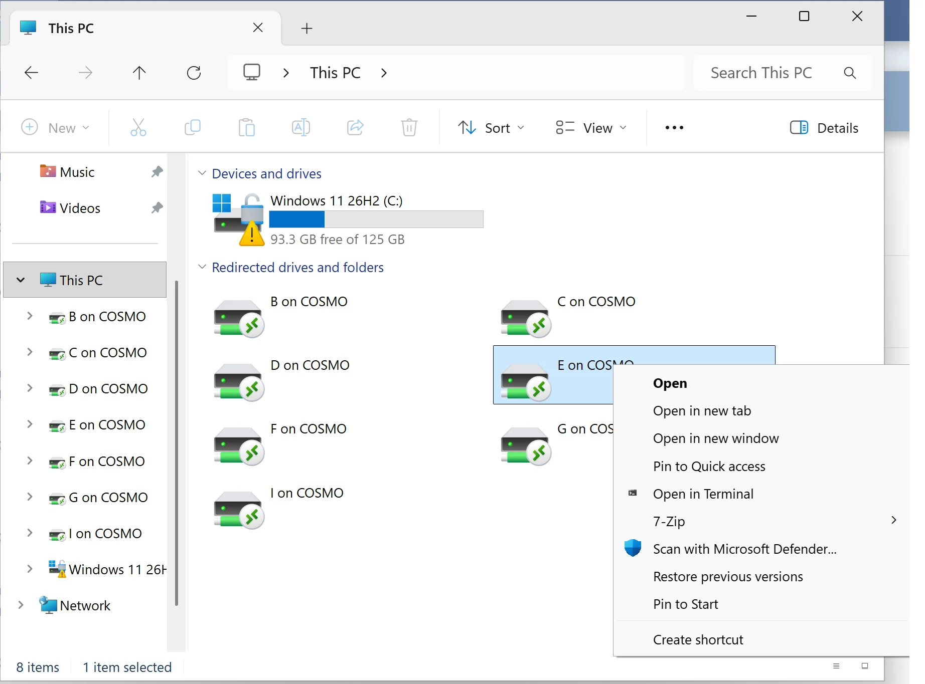Refresh the This PC view
The image size is (925, 684).
[x=194, y=73]
